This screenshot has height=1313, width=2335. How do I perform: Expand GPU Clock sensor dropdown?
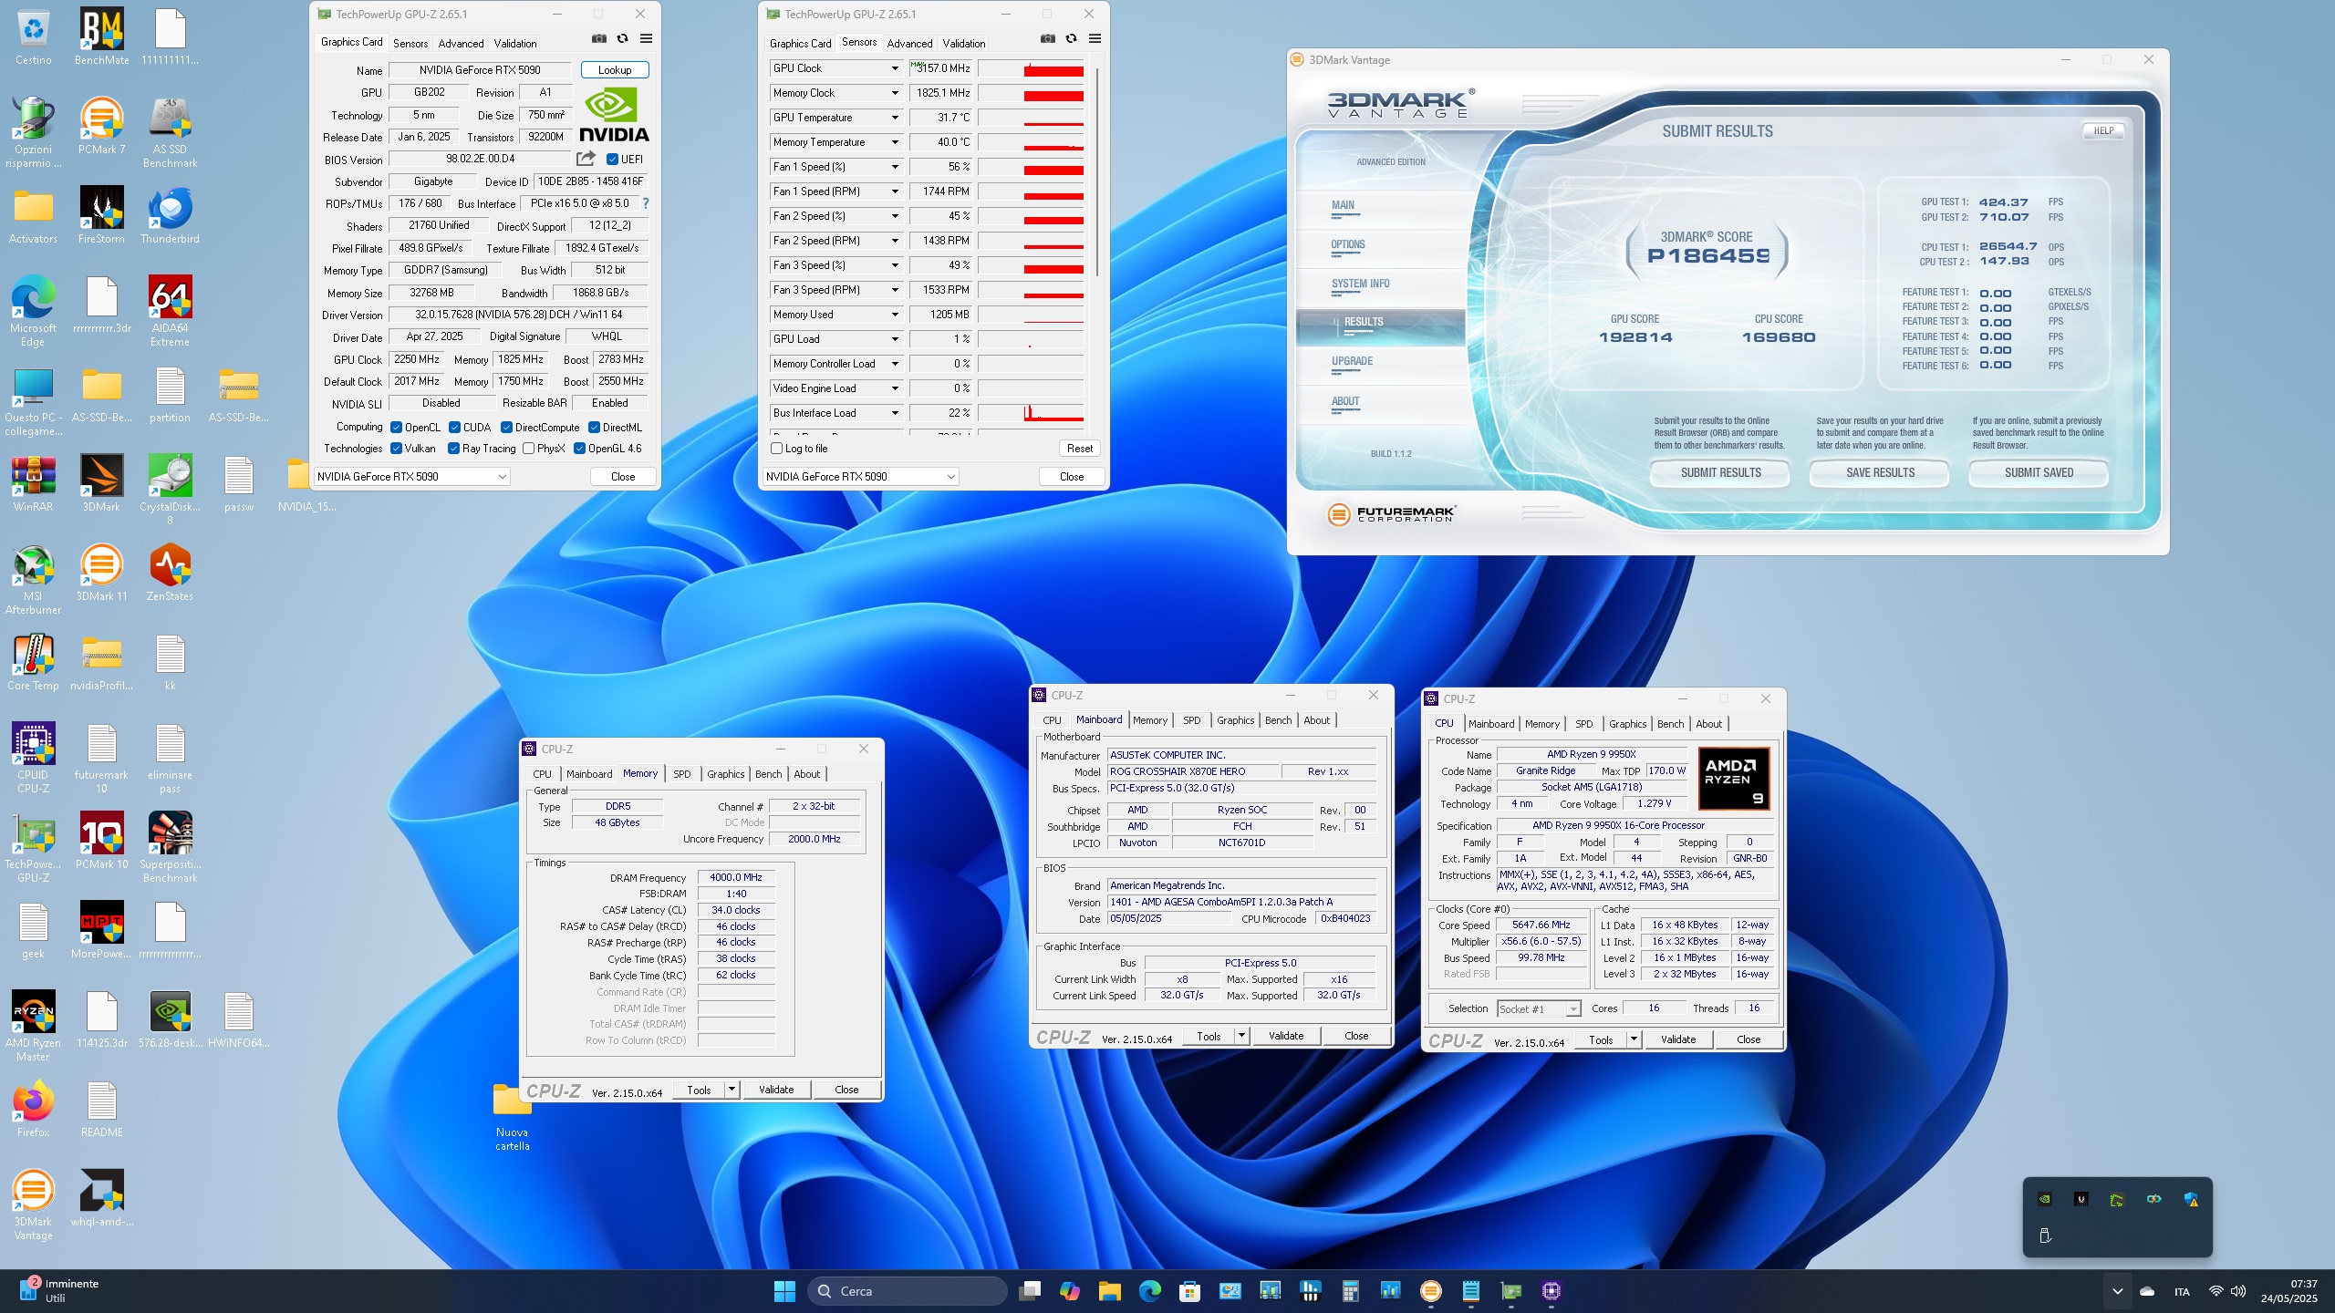click(895, 68)
